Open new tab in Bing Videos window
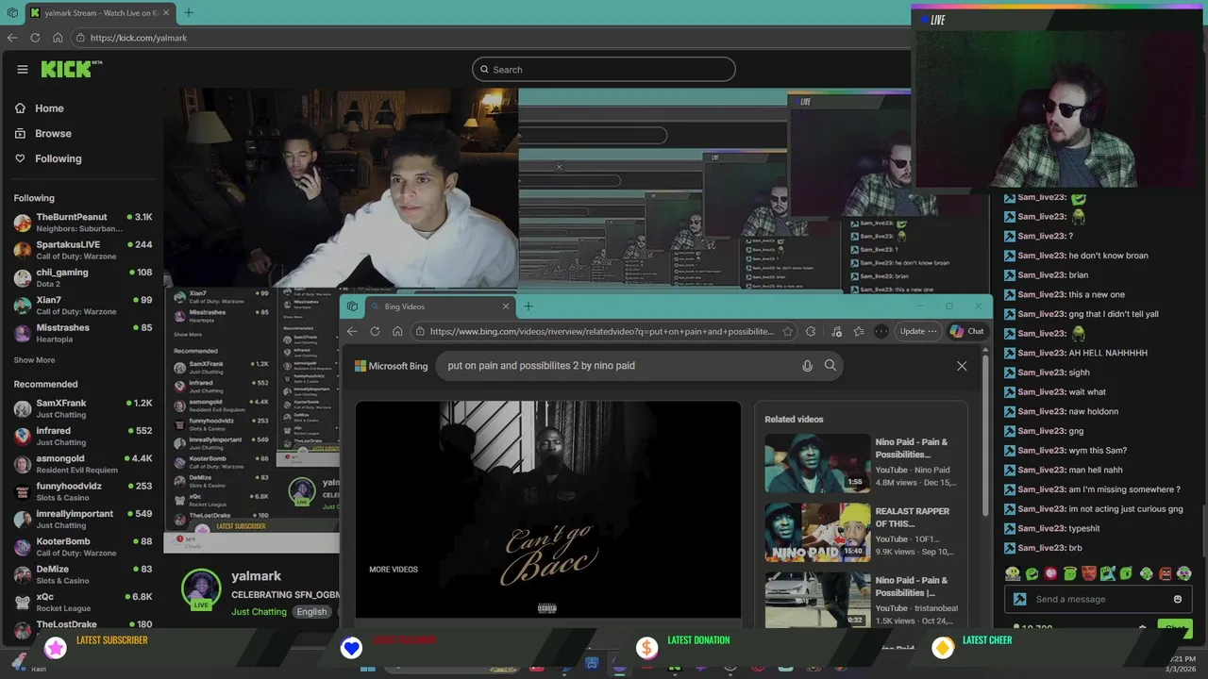The width and height of the screenshot is (1208, 679). click(528, 306)
